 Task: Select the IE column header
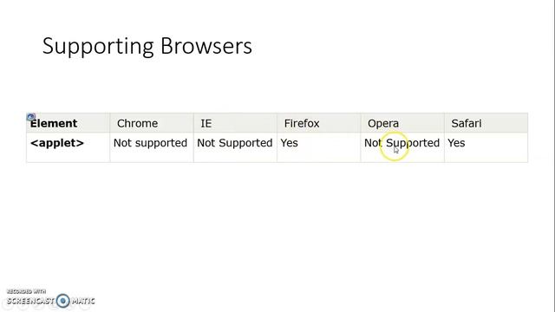235,123
